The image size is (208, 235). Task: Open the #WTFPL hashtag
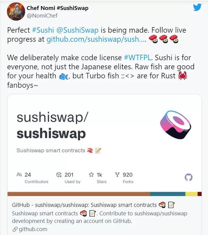coord(138,57)
